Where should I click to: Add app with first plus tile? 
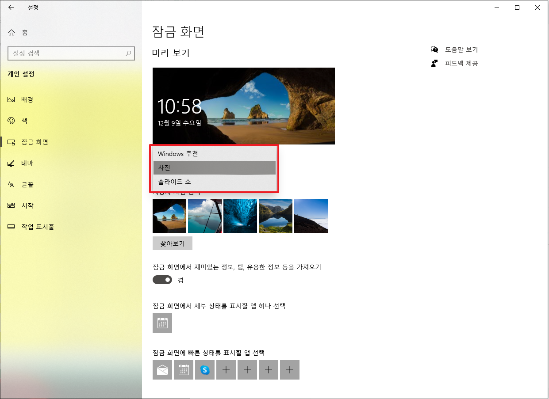point(226,370)
